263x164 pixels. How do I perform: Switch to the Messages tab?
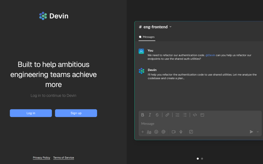[147, 37]
